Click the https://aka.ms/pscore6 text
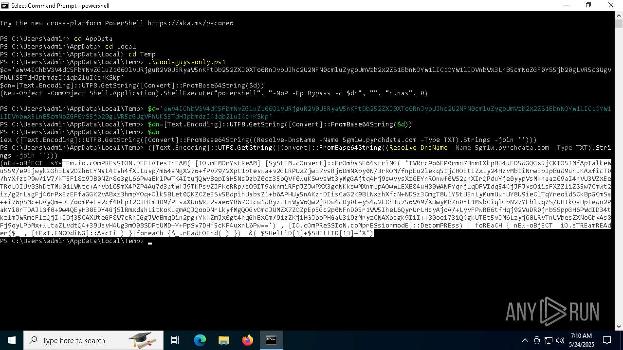This screenshot has width=623, height=350. tap(191, 23)
